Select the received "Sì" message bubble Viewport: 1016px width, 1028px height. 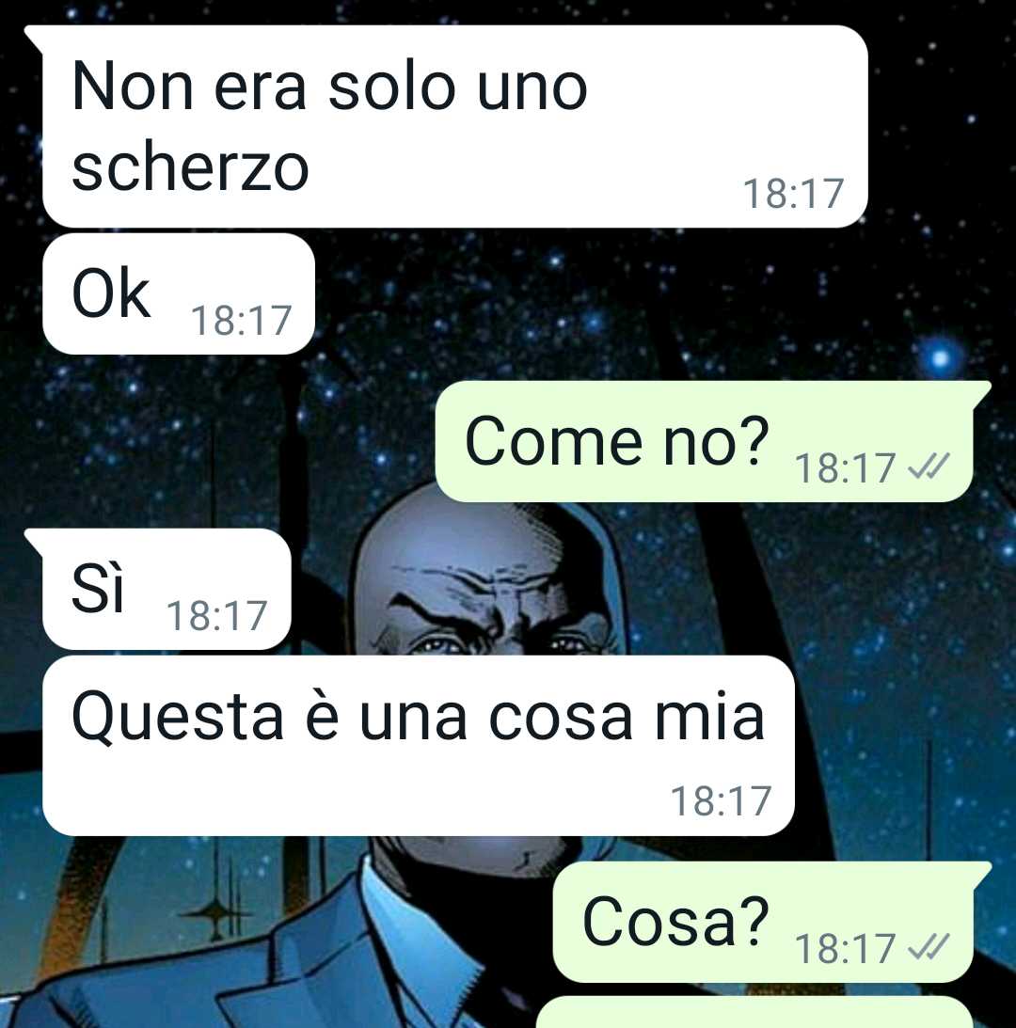166,589
